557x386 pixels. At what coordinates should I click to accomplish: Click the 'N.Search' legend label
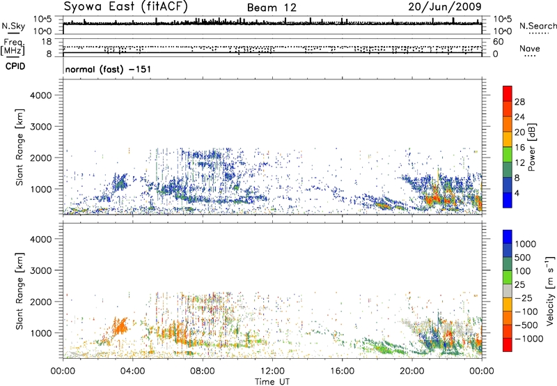pos(538,26)
